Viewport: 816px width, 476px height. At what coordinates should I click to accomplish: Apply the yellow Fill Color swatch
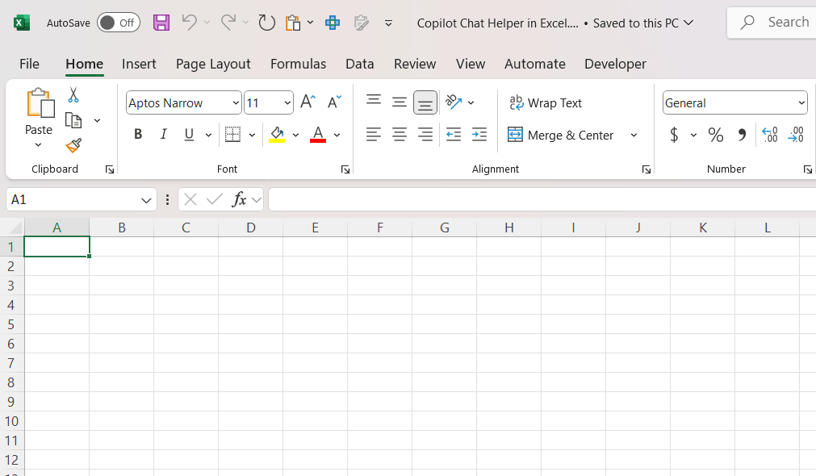tap(277, 135)
